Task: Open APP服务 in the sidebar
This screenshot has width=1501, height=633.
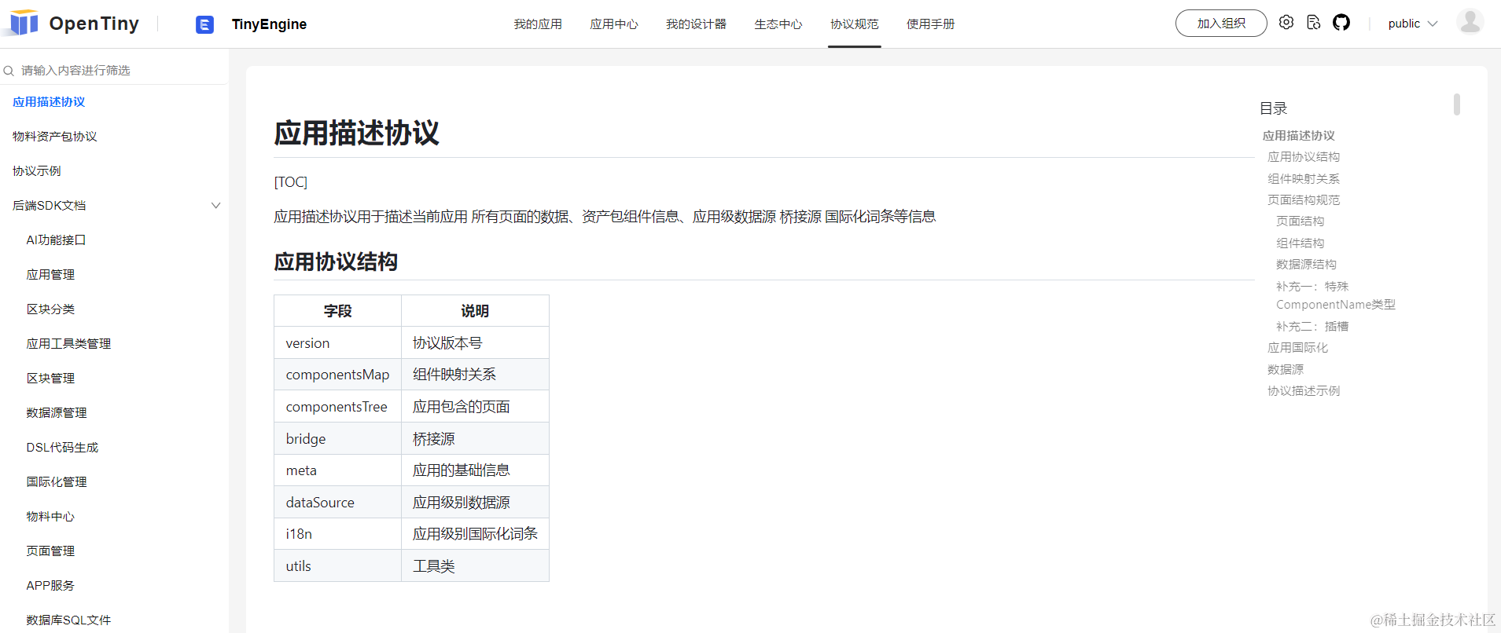Action: coord(50,586)
